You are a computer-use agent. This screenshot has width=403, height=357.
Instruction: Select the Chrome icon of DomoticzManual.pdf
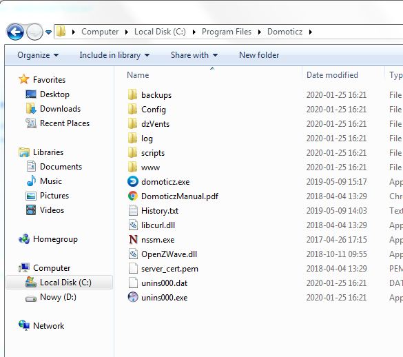133,196
